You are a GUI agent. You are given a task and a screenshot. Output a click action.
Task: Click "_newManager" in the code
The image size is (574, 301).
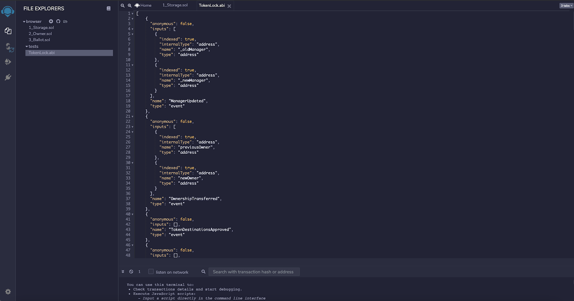pos(193,81)
